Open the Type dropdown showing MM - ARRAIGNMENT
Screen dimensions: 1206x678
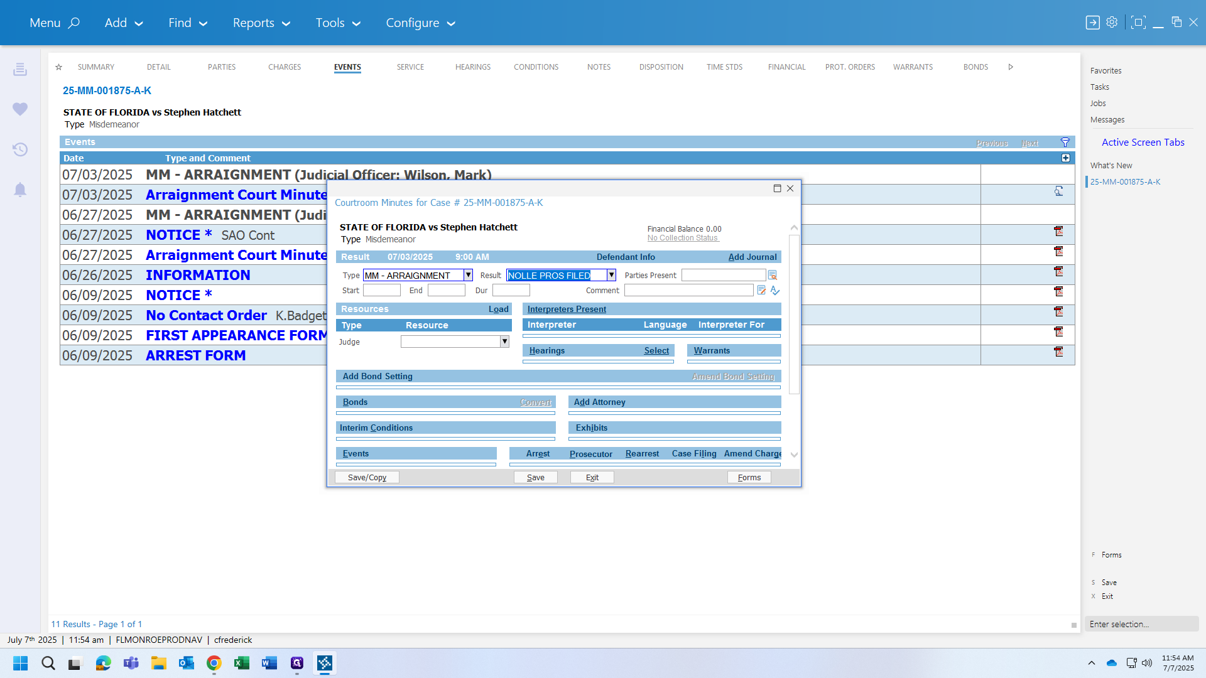click(x=468, y=275)
